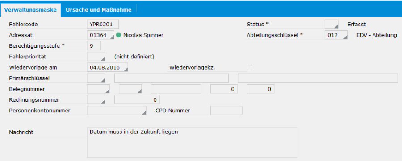The width and height of the screenshot is (402, 161).
Task: Expand the second Belegnummer dropdown
Action: (130, 89)
